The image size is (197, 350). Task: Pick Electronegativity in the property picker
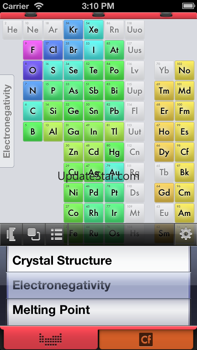point(98,285)
